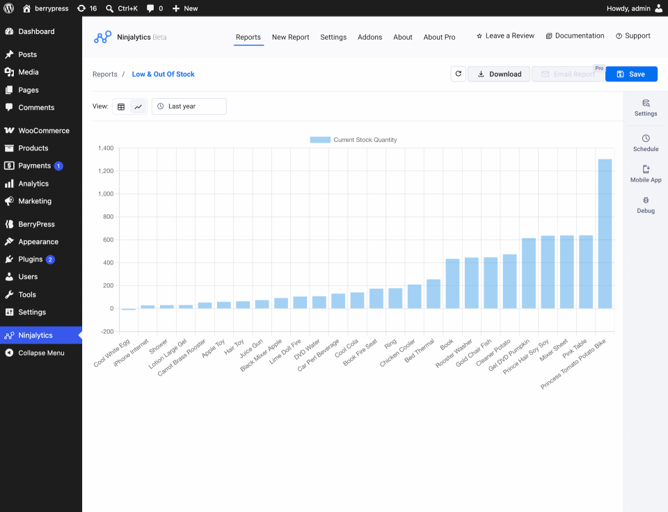
Task: Select the Addons tab
Action: pyautogui.click(x=369, y=37)
